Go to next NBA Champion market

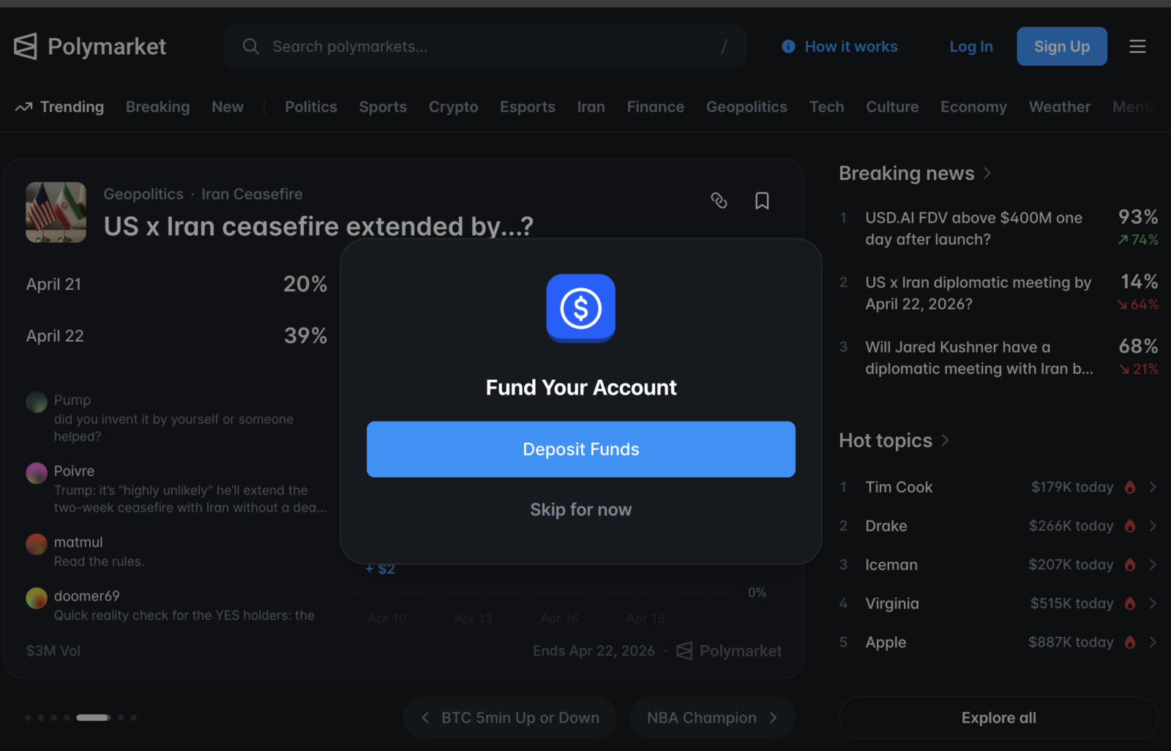712,718
